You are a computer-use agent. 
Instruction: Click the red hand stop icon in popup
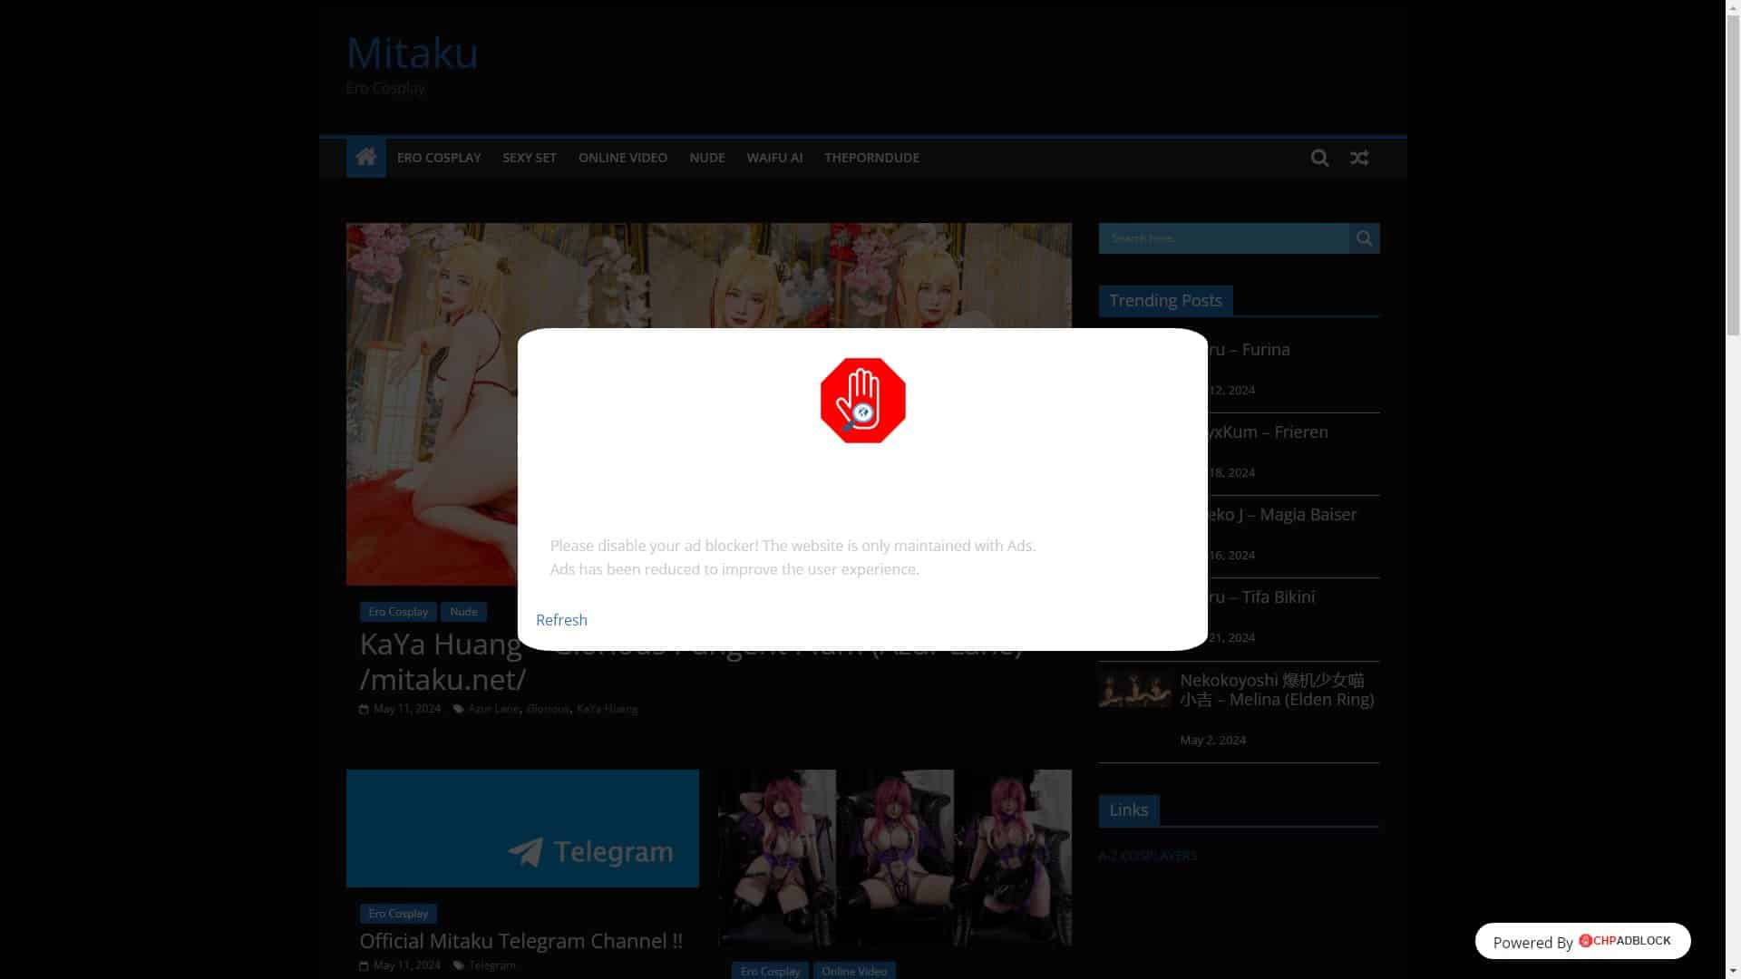pos(862,399)
